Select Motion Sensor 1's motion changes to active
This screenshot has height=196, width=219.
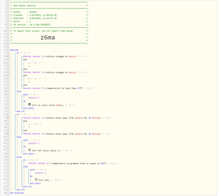50,56
